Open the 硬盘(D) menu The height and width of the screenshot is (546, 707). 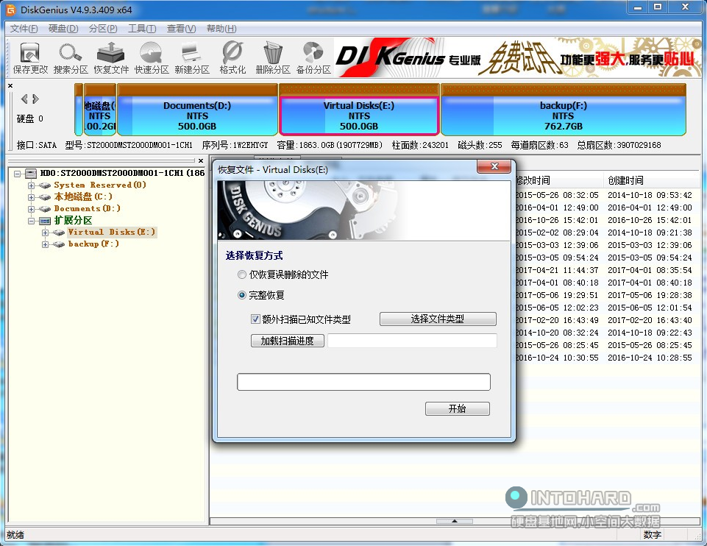[63, 29]
